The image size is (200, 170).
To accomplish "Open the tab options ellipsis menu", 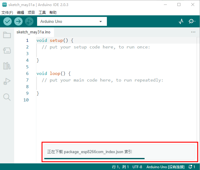I will [193, 32].
